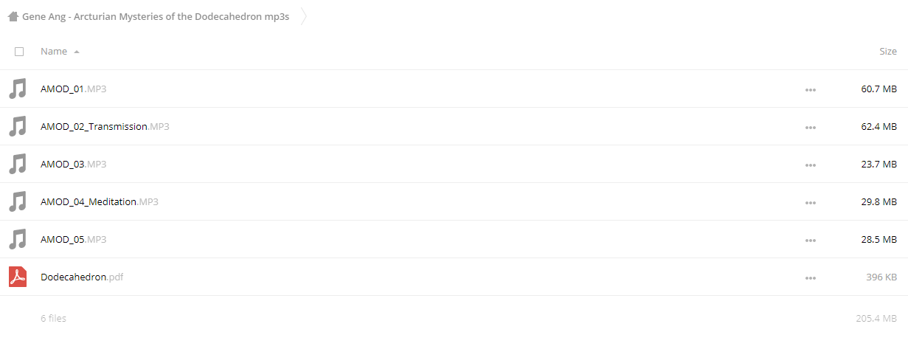Viewport: 908px width, 349px height.
Task: Click the music icon for AMOD_05.MP3
Action: coord(18,240)
